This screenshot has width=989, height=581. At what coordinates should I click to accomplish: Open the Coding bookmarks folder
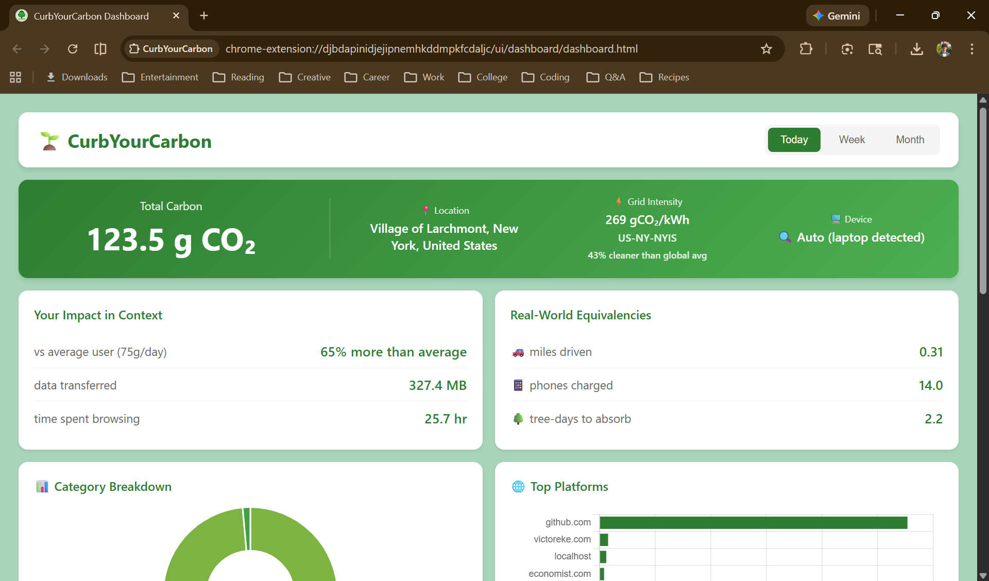click(545, 77)
